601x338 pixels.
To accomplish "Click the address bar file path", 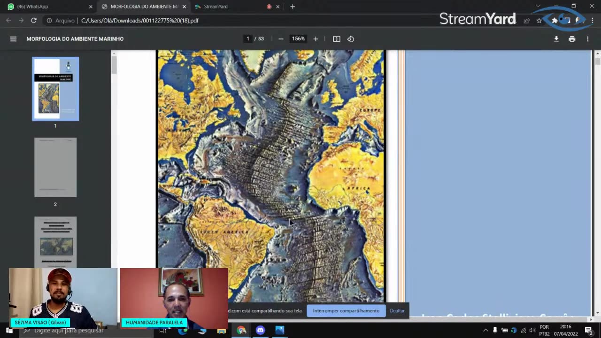I will (x=140, y=21).
